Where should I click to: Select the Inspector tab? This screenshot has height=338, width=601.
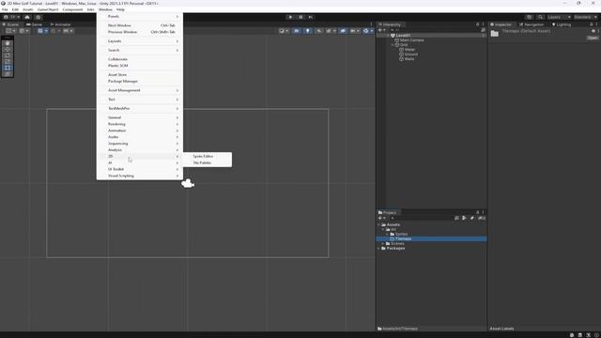point(501,24)
